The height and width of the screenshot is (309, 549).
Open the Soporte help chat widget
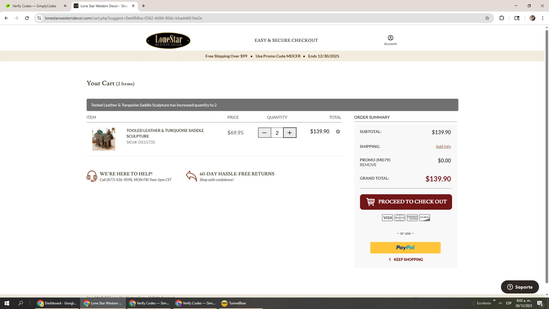pyautogui.click(x=520, y=287)
